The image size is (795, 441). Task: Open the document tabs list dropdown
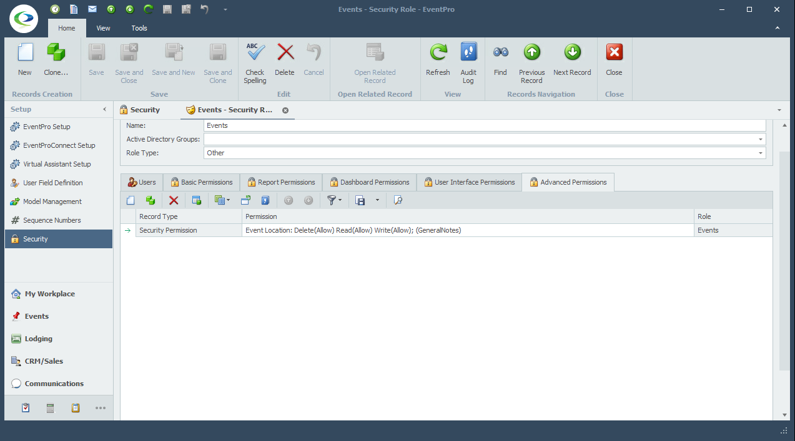click(x=779, y=110)
